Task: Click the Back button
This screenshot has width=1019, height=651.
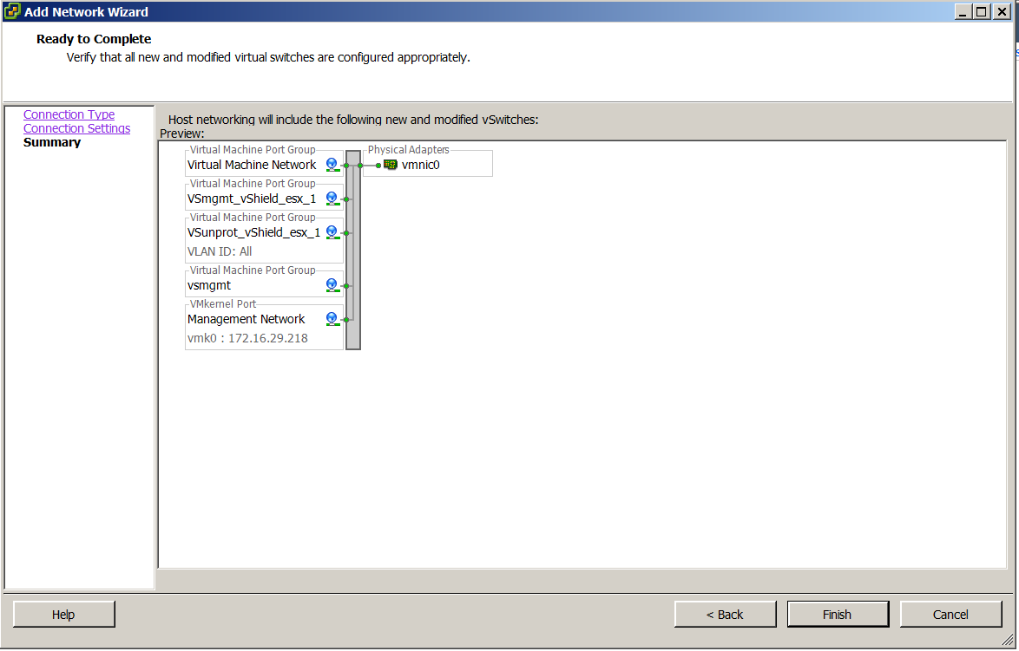Action: 725,615
